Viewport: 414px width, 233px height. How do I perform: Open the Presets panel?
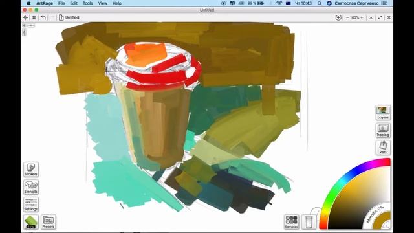tap(49, 222)
